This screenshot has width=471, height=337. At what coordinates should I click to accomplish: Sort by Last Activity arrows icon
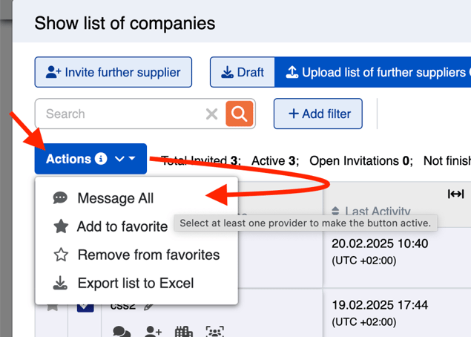335,211
